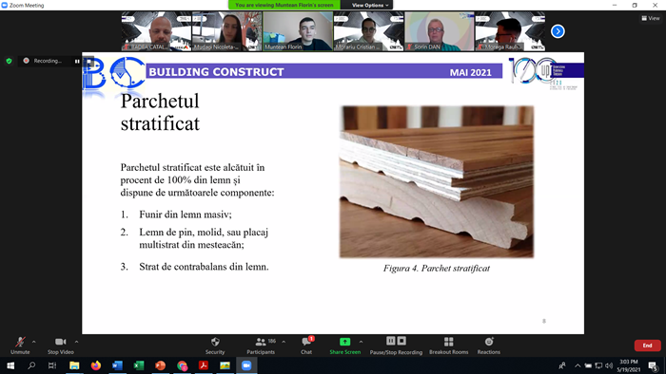Toggle Unmute microphone
This screenshot has width=666, height=374.
coord(20,346)
